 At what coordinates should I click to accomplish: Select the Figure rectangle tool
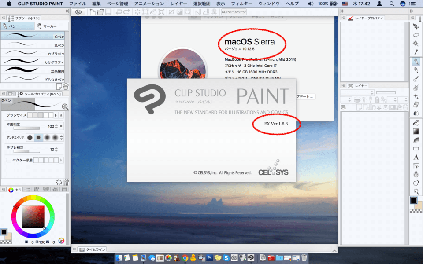[x=416, y=149]
